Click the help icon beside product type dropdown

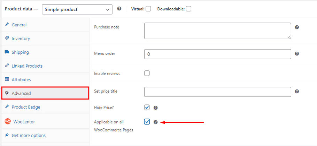pos(119,9)
